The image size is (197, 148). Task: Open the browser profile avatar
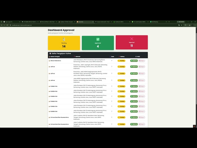[x=192, y=25]
